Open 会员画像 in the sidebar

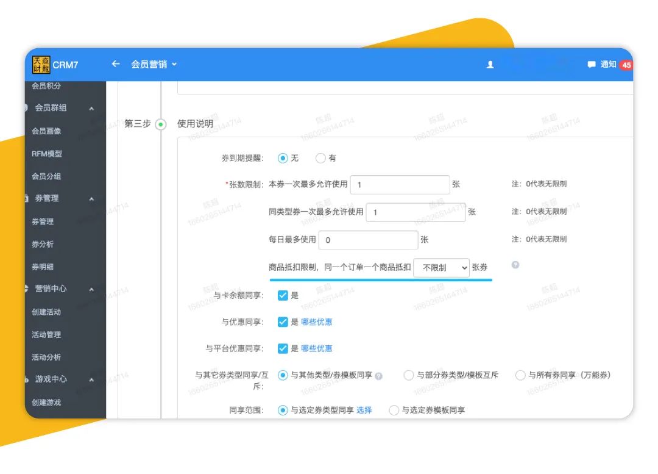point(46,131)
